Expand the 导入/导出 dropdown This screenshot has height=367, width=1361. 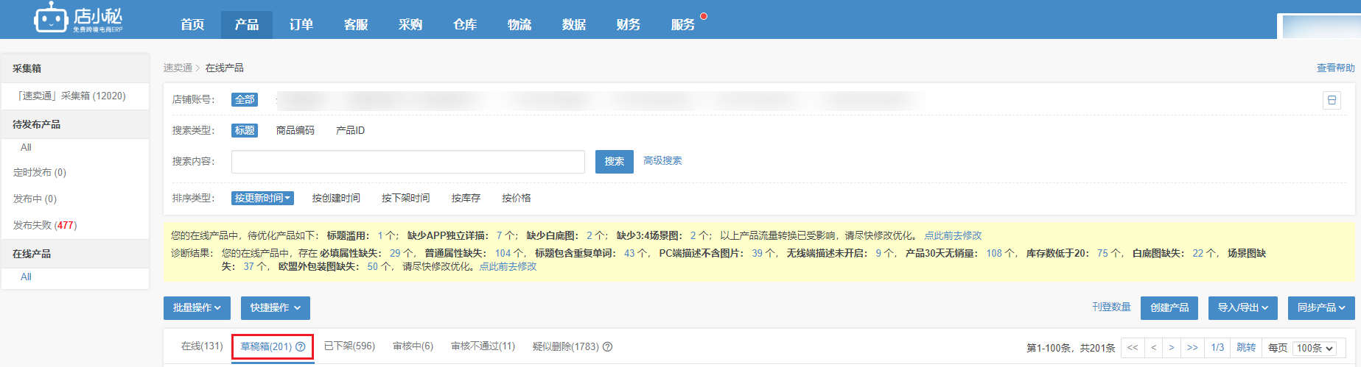pyautogui.click(x=1242, y=307)
